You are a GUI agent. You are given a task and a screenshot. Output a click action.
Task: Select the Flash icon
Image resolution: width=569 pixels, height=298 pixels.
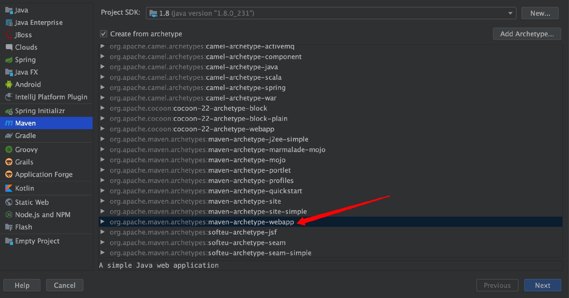[x=9, y=227]
